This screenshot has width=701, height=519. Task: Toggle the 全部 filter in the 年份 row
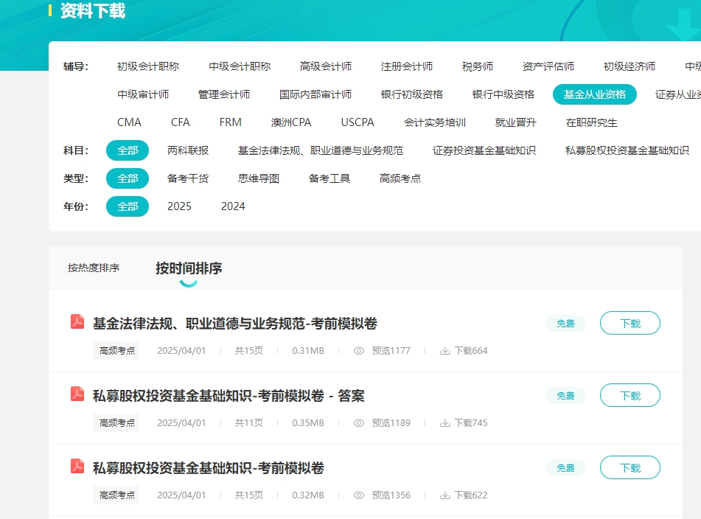(127, 206)
